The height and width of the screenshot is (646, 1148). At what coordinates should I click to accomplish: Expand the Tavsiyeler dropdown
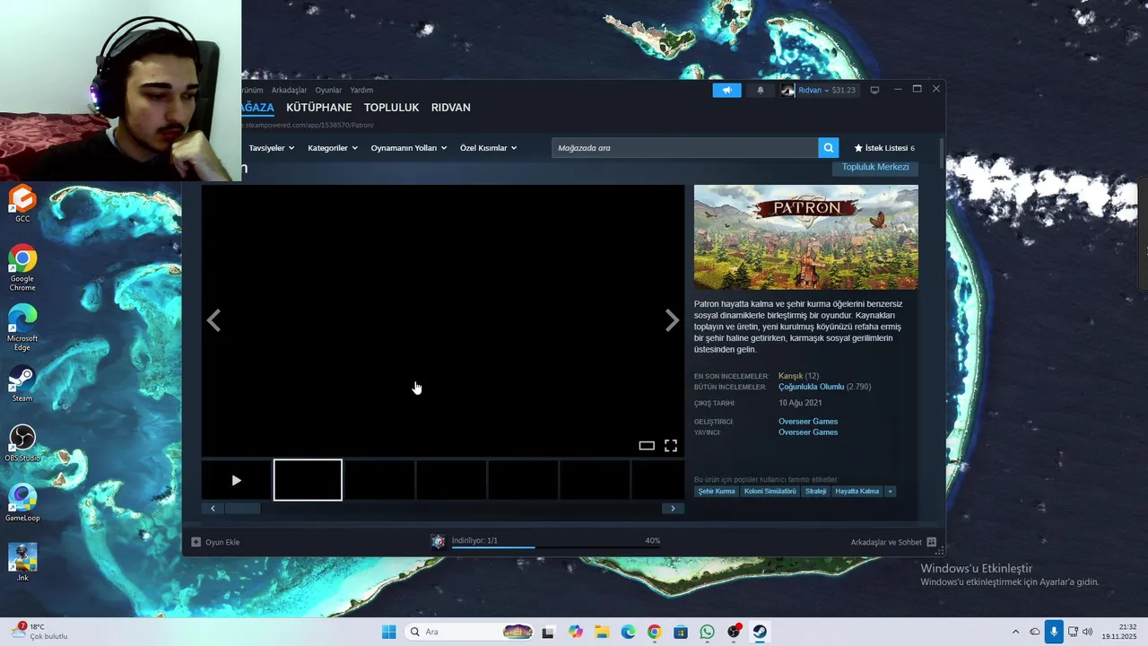click(x=272, y=148)
